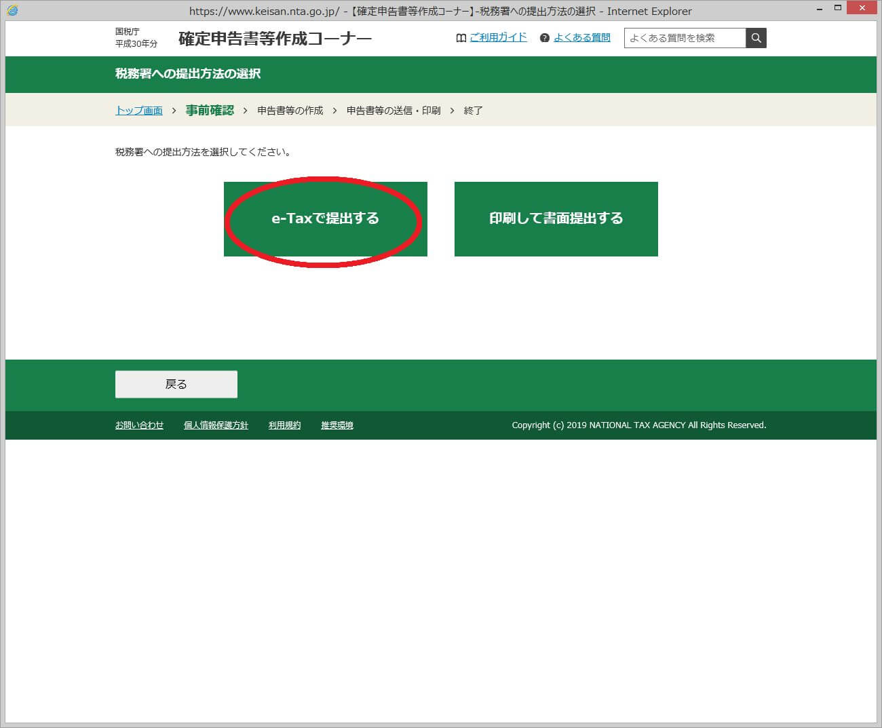Viewport: 882px width, 728px height.
Task: Open the よくある質問 link text
Action: tap(581, 37)
